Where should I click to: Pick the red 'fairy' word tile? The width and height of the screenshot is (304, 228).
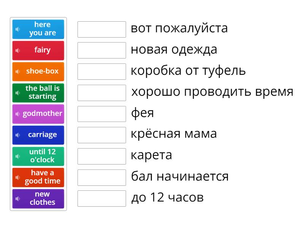pos(42,51)
